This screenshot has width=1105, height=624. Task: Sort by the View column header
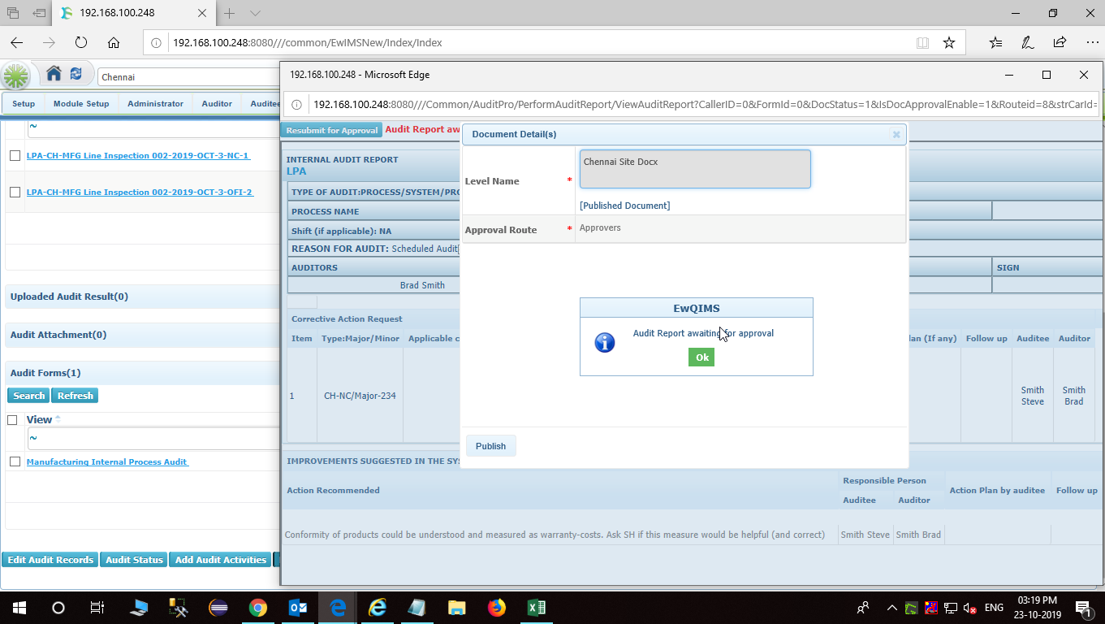[39, 420]
